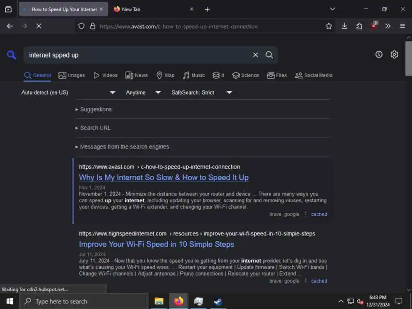Open the taskbar clock and date

pyautogui.click(x=378, y=301)
